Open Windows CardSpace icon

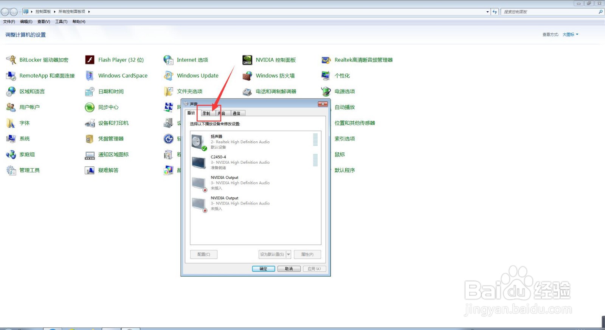click(90, 76)
